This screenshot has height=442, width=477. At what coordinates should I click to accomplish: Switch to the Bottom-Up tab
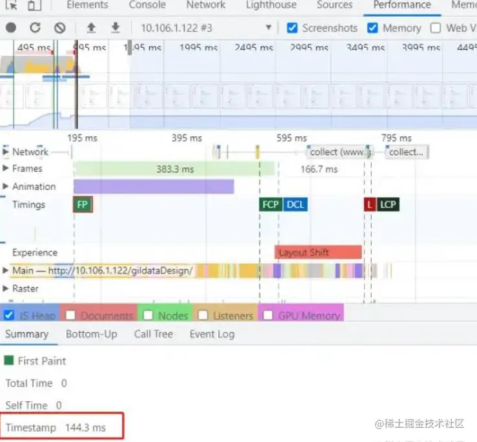click(91, 334)
